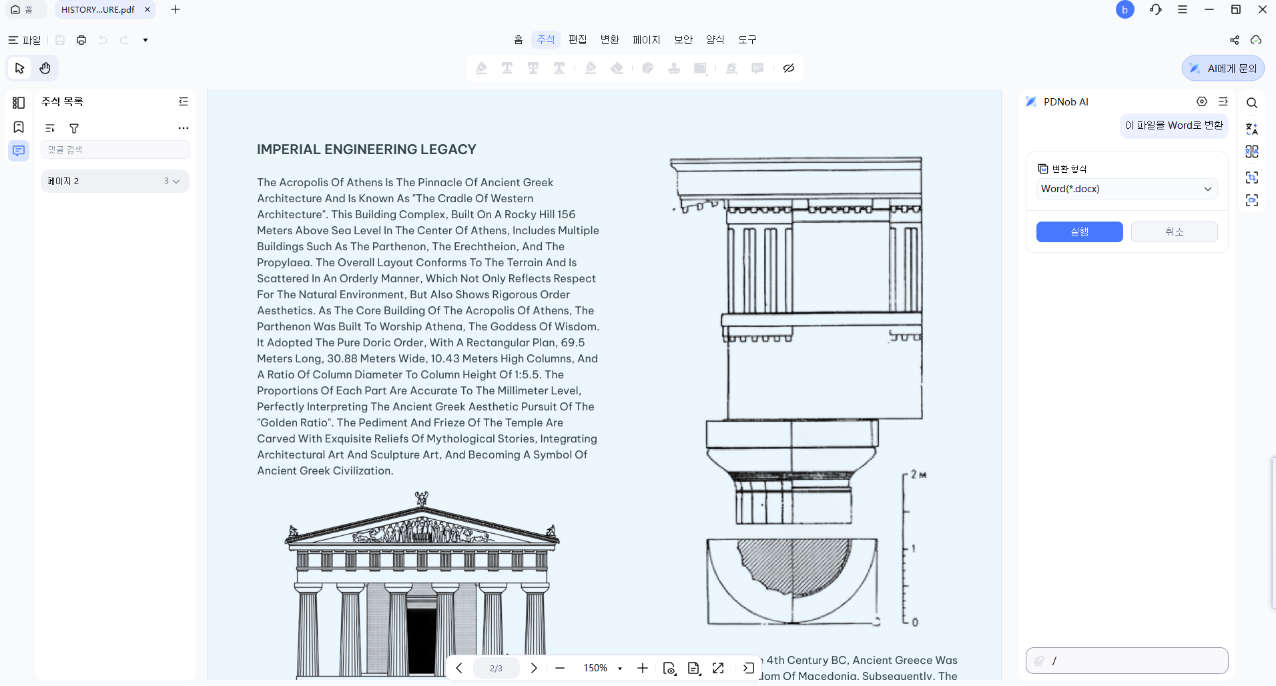1276x686 pixels.
Task: Switch to the 보안 tab
Action: pyautogui.click(x=683, y=39)
